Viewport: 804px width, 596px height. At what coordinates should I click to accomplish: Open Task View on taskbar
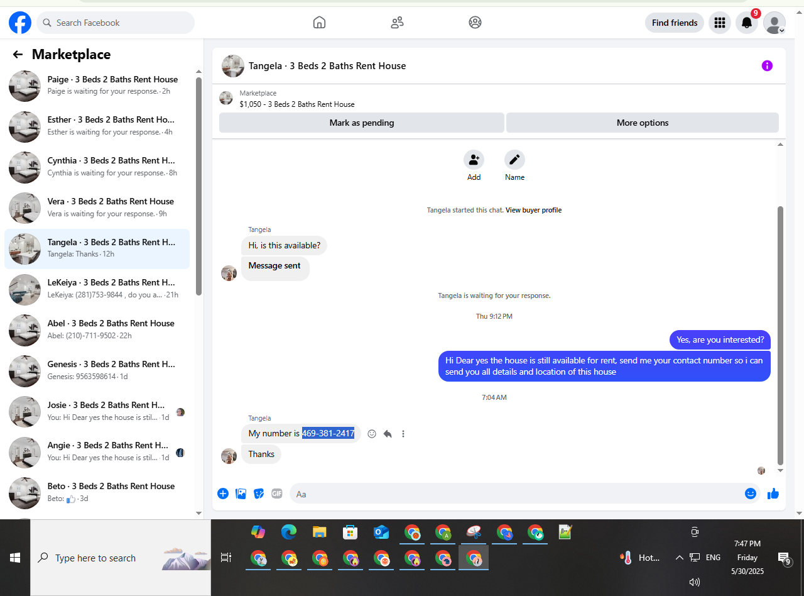click(226, 558)
